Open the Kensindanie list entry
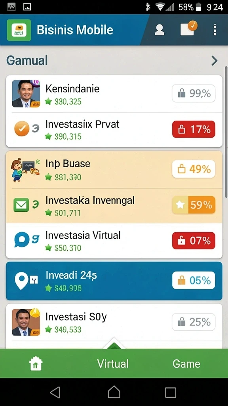The width and height of the screenshot is (228, 406). [114, 94]
